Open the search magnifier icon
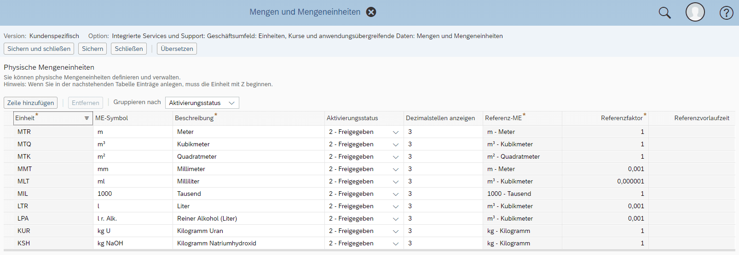 (664, 12)
